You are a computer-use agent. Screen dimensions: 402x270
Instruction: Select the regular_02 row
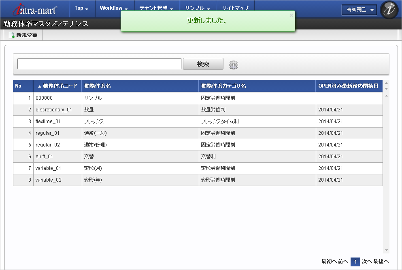198,145
